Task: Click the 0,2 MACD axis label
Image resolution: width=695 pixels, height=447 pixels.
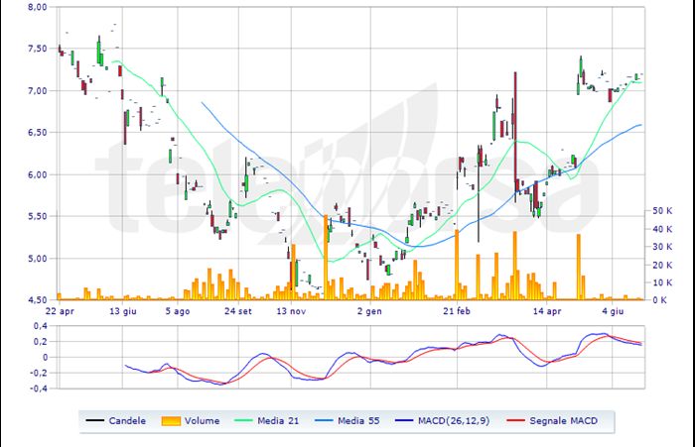Action: click(x=41, y=342)
